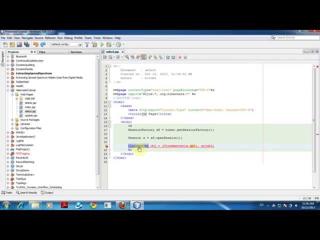Viewport: 320px width, 240px height.
Task: Click the Stop Macro Recording icon
Action: [x=185, y=57]
